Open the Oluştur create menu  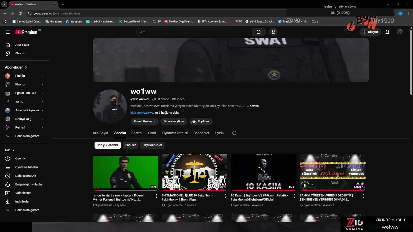click(370, 32)
